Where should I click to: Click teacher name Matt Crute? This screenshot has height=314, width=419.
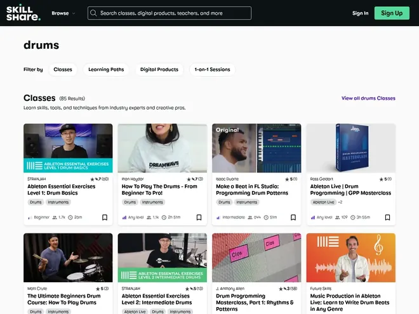[37, 289]
